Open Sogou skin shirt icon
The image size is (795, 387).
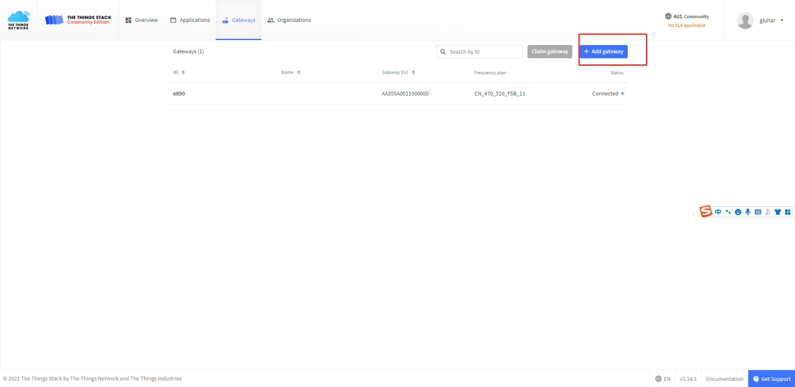point(777,212)
